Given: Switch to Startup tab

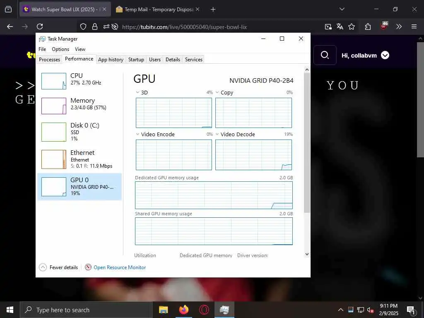Looking at the screenshot, I should [x=136, y=60].
